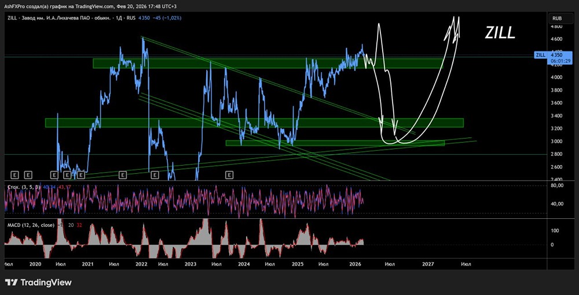The width and height of the screenshot is (579, 295).
Task: Click the 2600 price axis label
Action: (x=556, y=167)
